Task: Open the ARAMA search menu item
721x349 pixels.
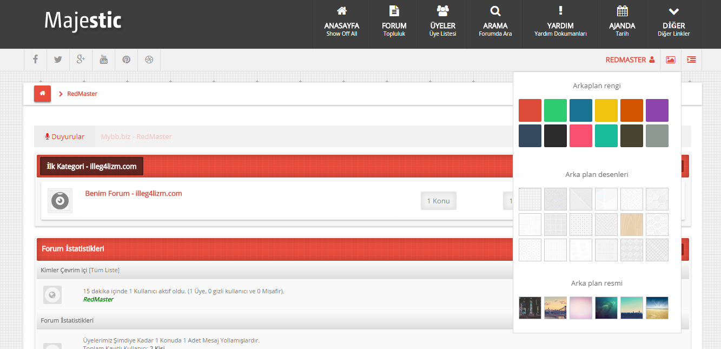Action: pos(495,24)
